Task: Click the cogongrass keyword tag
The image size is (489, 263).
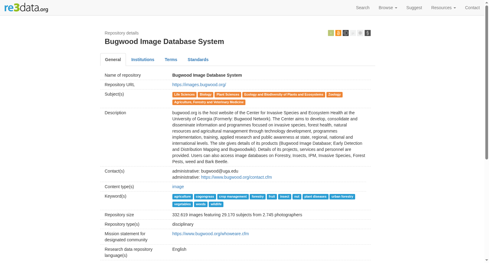Action: click(205, 197)
